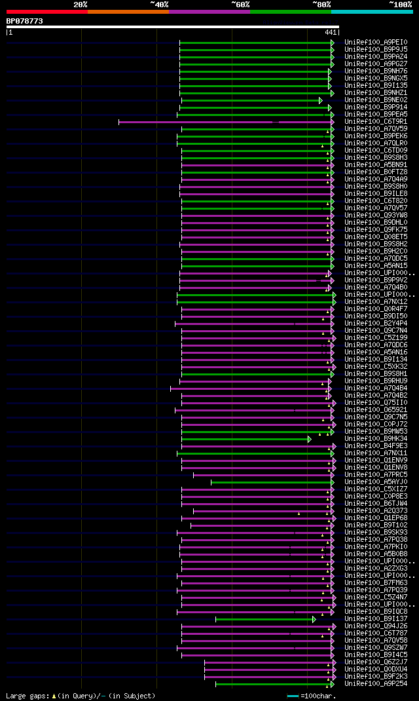Image resolution: width=419 pixels, height=701 pixels.
Task: Click hit label UniRef100_B9NE02
Action: coord(376,100)
